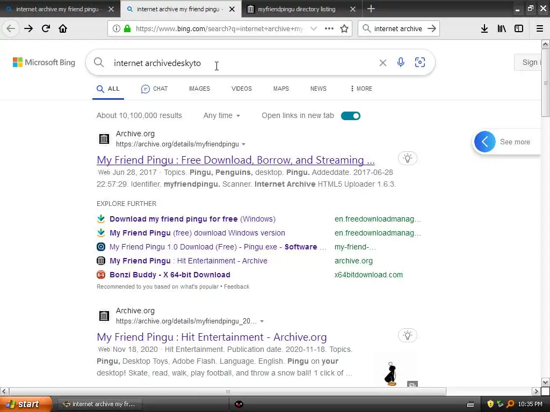Click the taskbar shield security tray icon
The width and height of the screenshot is (550, 412).
(490, 404)
